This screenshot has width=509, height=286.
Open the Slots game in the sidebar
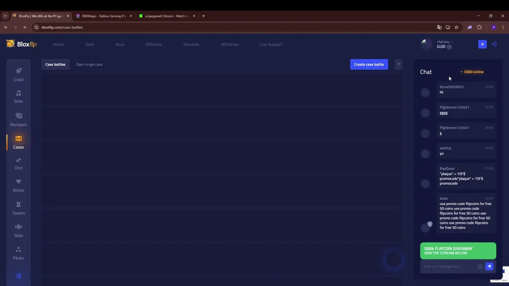coord(18,97)
